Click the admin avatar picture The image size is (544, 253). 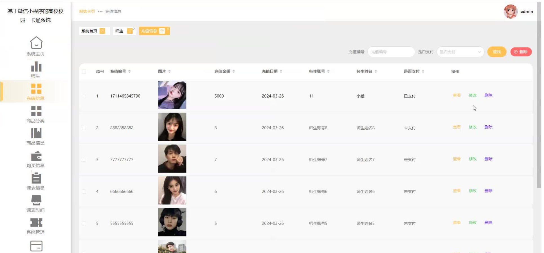[511, 12]
